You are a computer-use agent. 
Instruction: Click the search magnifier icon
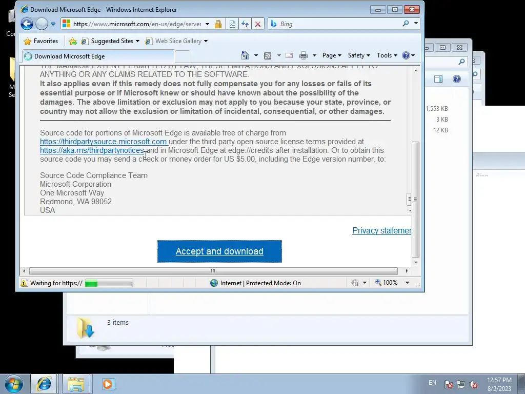click(406, 24)
